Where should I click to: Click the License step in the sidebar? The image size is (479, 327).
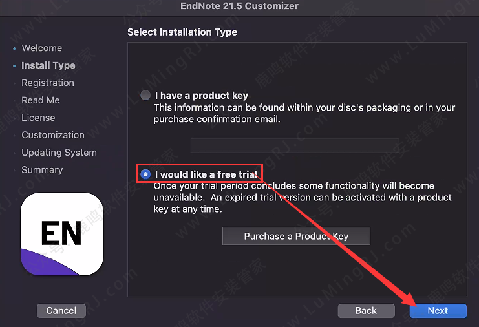38,118
